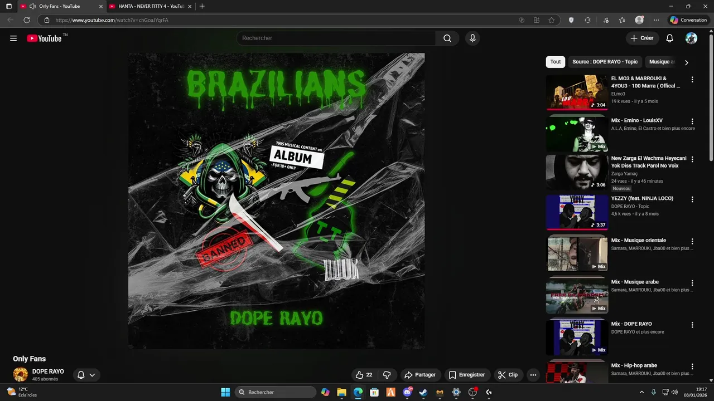Screen dimensions: 714x401
Task: Open the YouTube hamburger guide menu
Action: (x=13, y=38)
